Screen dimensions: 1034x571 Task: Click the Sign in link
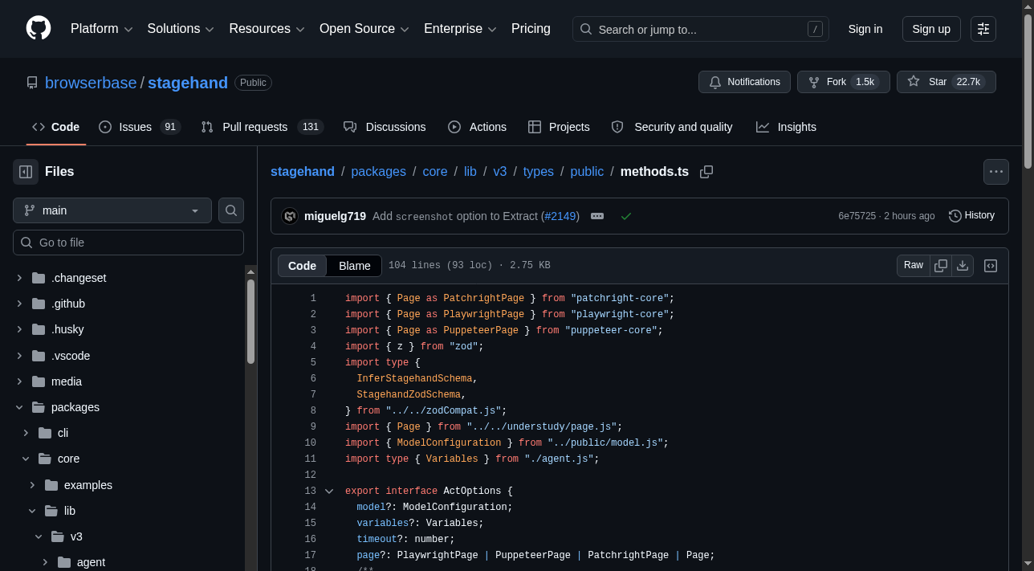click(x=865, y=29)
